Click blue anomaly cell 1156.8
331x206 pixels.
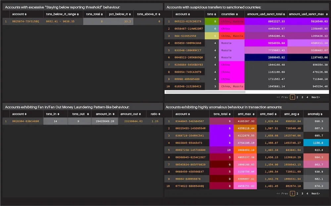pyautogui.click(x=316, y=143)
